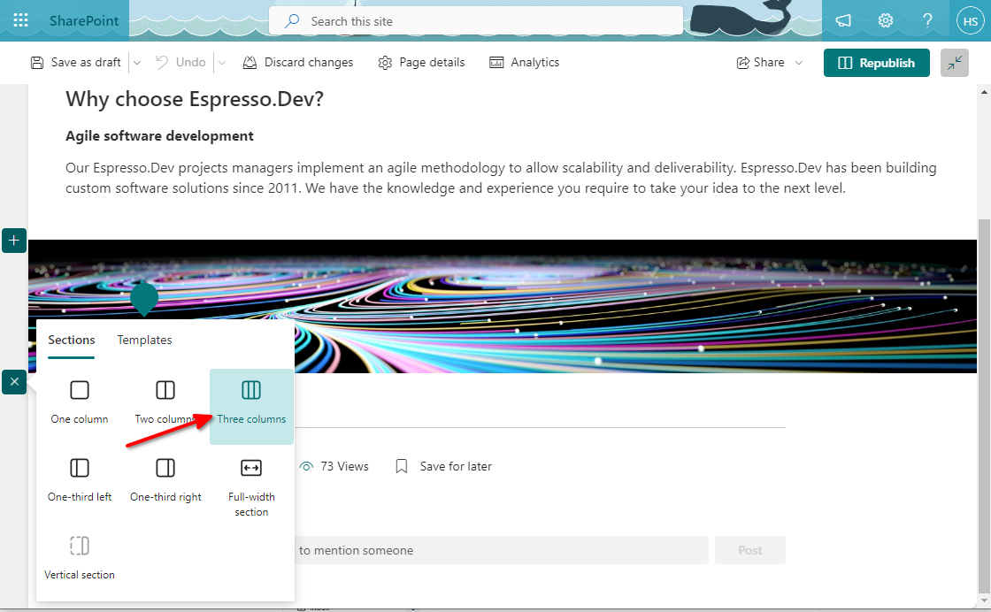This screenshot has height=612, width=991.
Task: Open the Share dropdown menu
Action: click(x=770, y=63)
